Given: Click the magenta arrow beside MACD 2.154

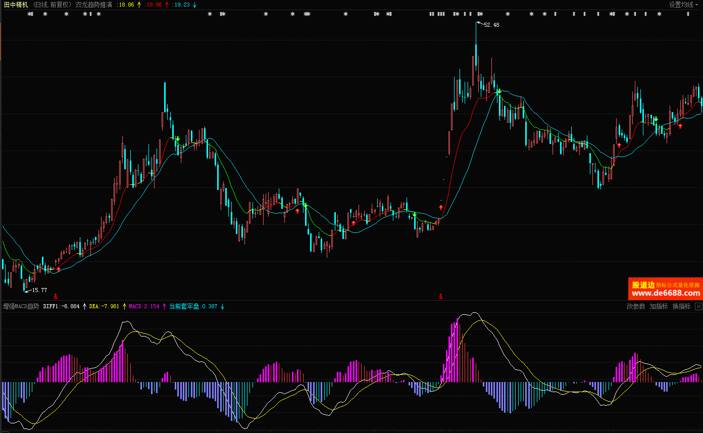Looking at the screenshot, I should 164,306.
